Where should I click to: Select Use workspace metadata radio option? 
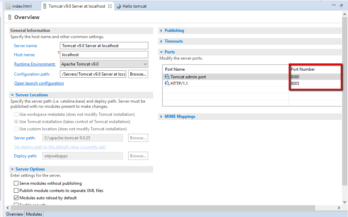16,114
